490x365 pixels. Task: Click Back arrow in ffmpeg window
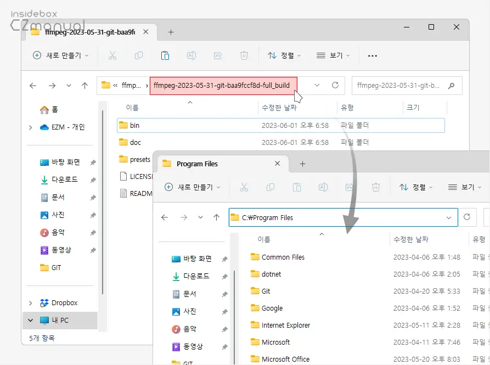(x=33, y=86)
